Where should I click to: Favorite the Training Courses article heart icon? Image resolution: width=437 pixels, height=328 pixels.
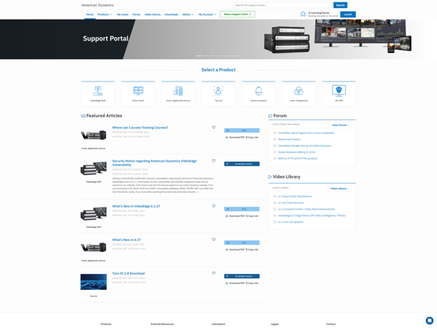(x=214, y=128)
